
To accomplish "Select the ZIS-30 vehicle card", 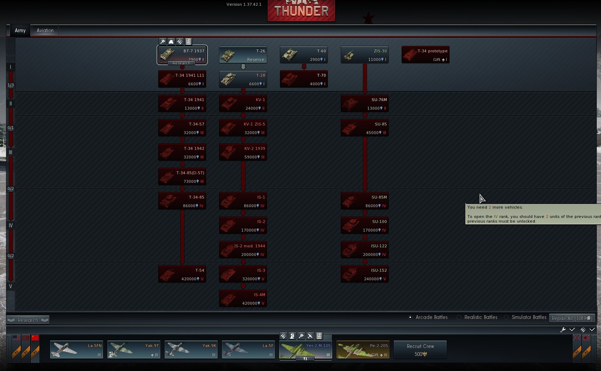I will click(365, 55).
